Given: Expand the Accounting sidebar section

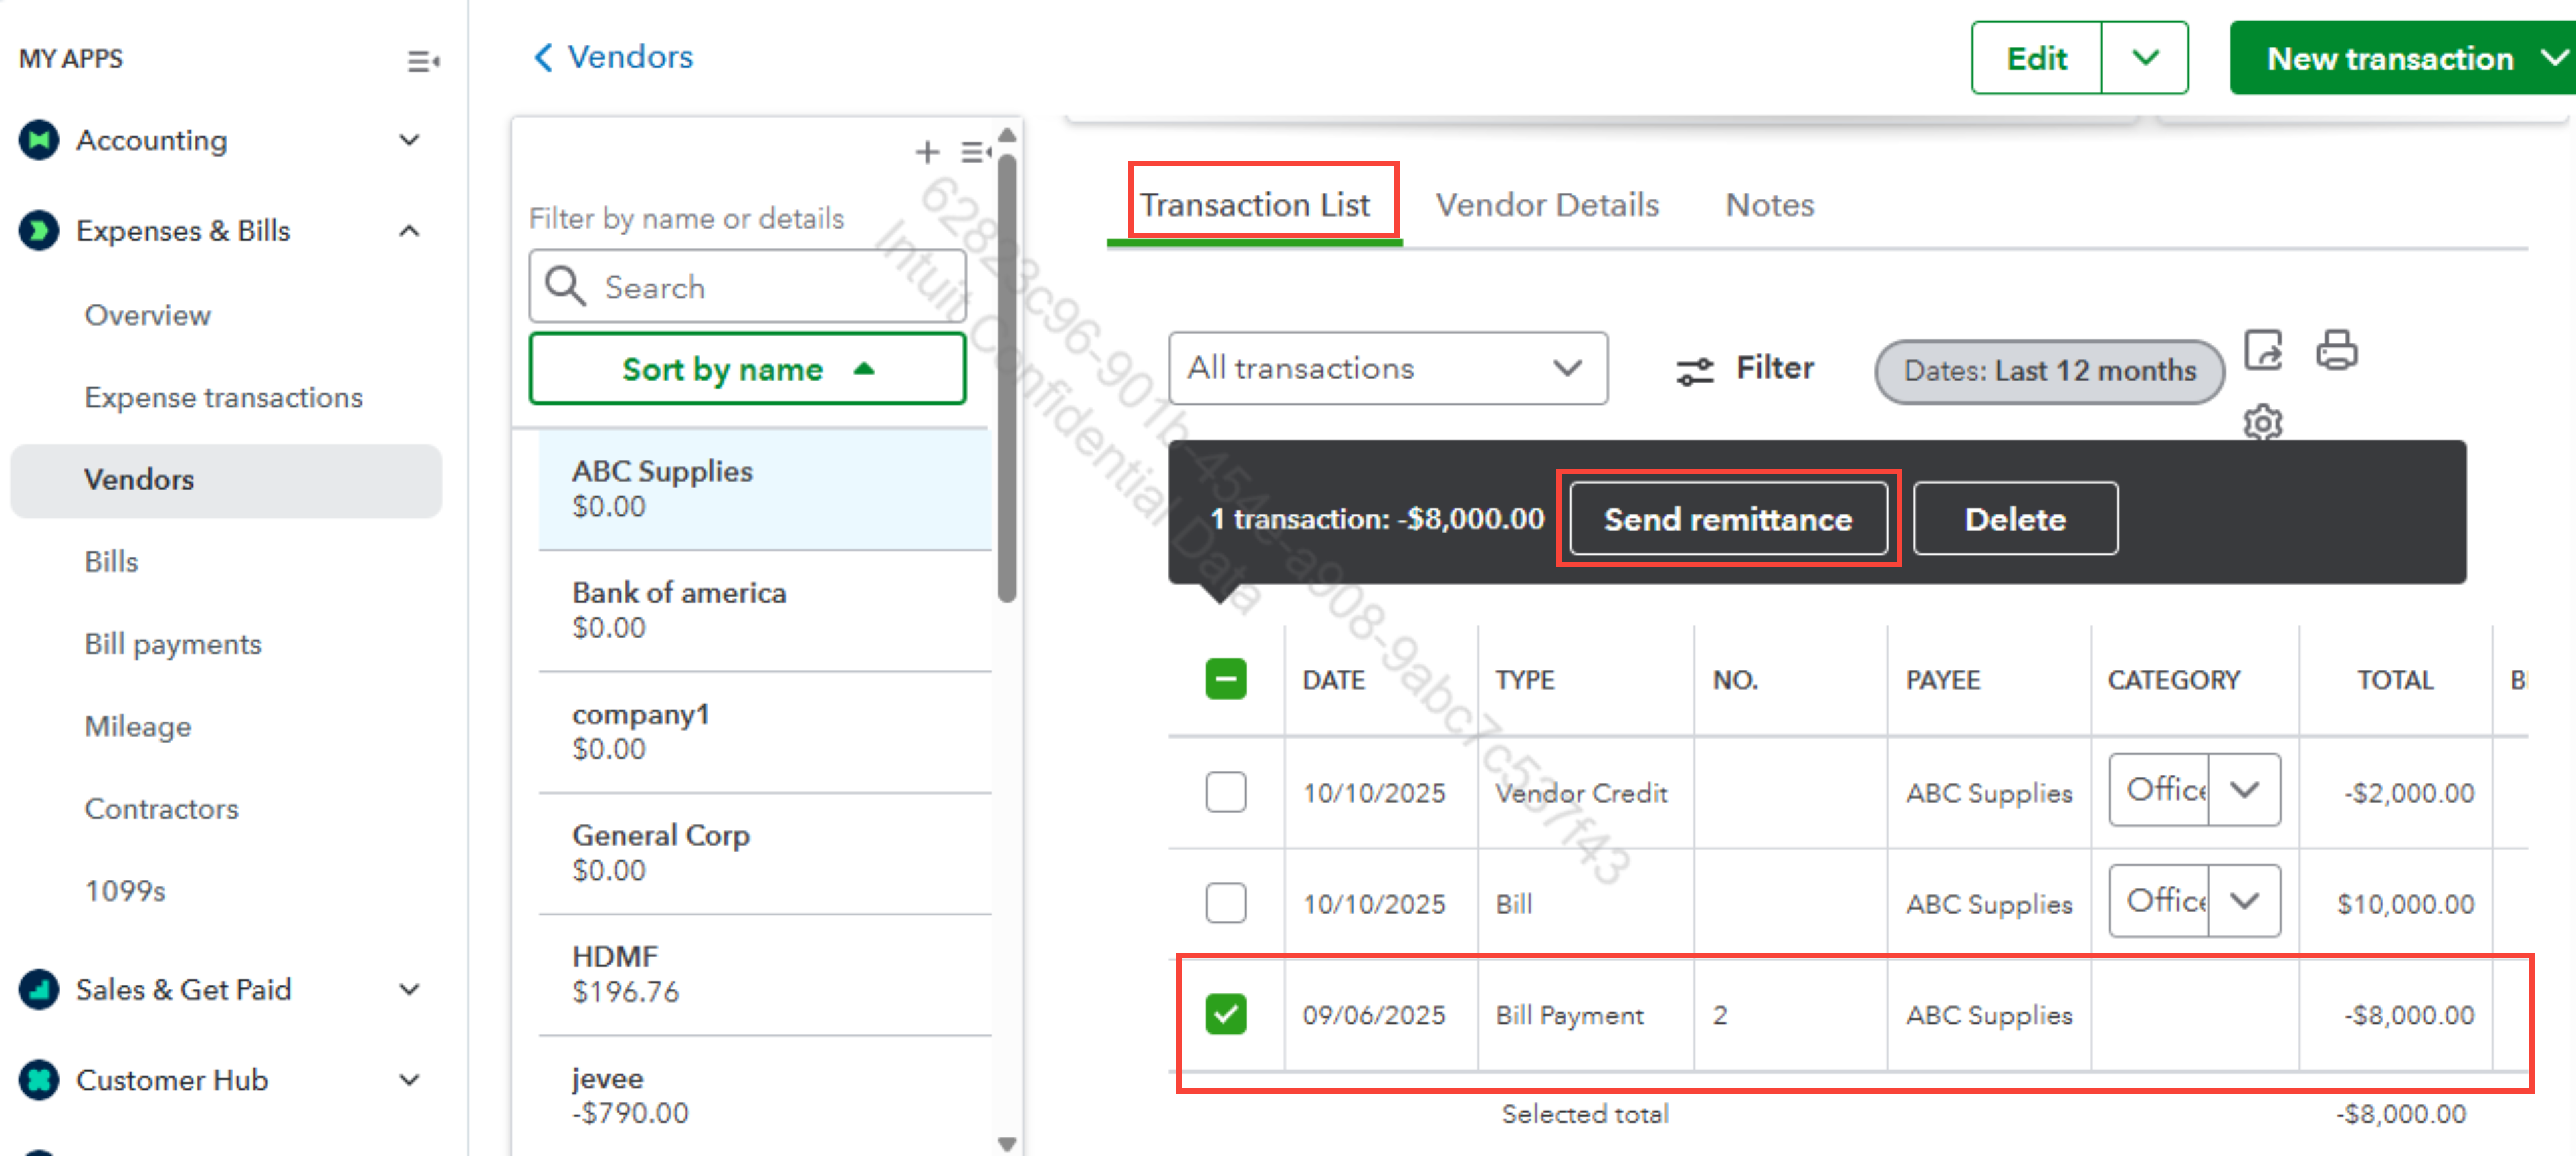Looking at the screenshot, I should click(409, 140).
